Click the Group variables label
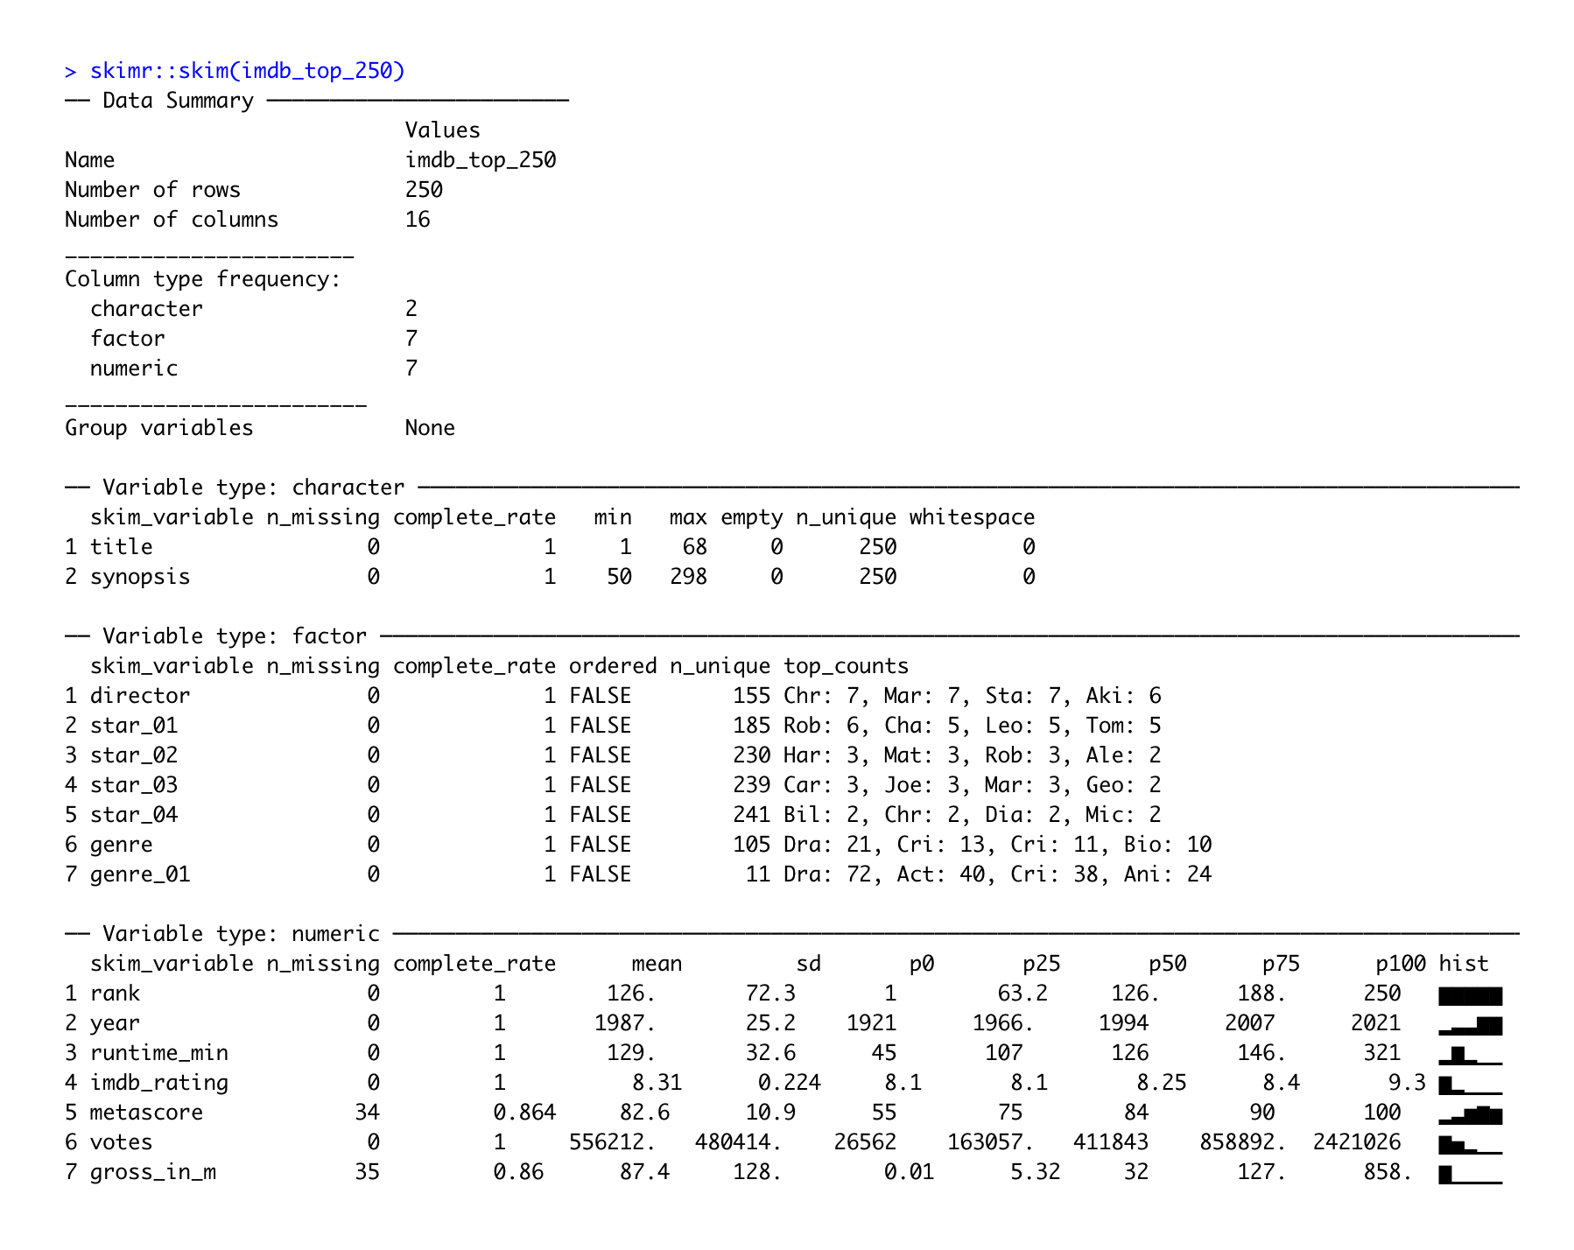 point(158,428)
